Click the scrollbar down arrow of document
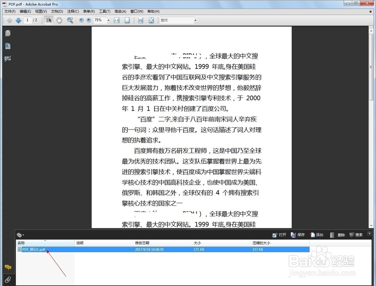The width and height of the screenshot is (376, 286). tap(371, 225)
